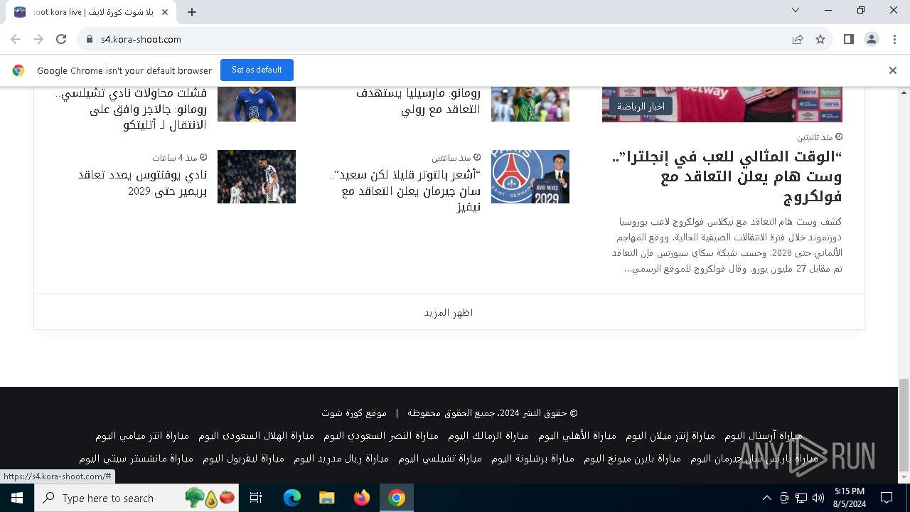Open مباراة انتر ميامي اليوم footer link
The image size is (910, 512).
(142, 435)
